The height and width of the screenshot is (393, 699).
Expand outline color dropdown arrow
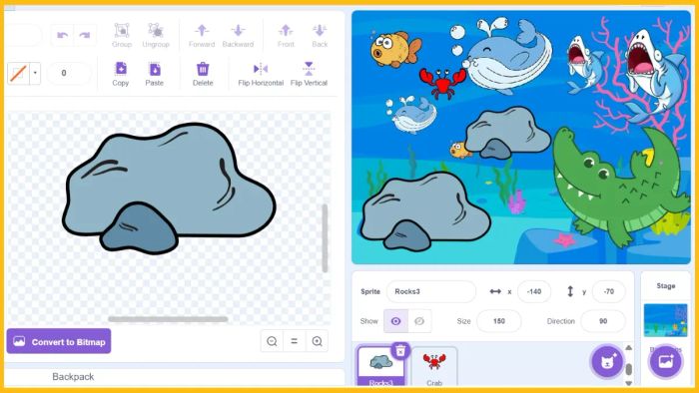35,73
